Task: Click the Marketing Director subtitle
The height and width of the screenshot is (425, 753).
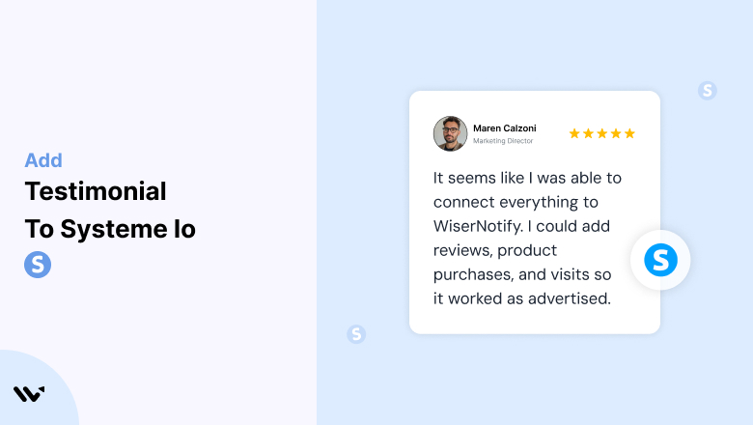Action: [x=503, y=141]
